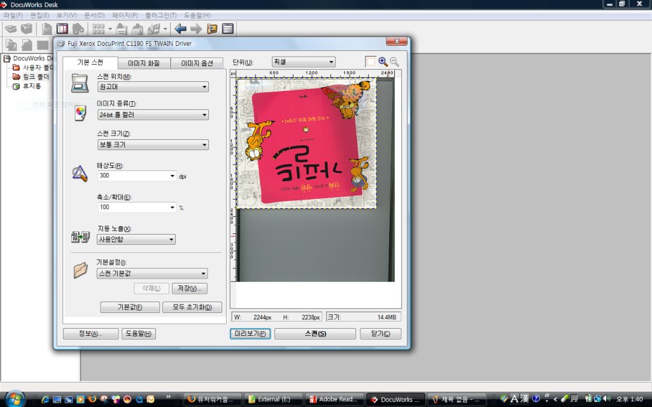Switch to the 기본 스캔 tab

coord(90,62)
